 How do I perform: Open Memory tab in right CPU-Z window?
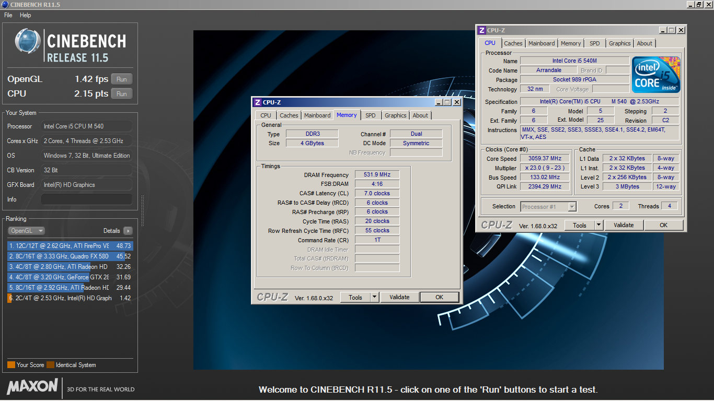point(571,43)
